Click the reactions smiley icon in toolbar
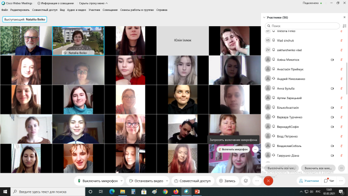 tap(246, 181)
